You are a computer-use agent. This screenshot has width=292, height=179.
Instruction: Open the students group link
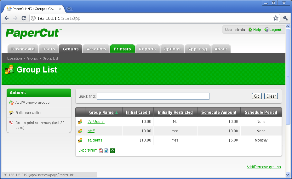tap(95, 140)
